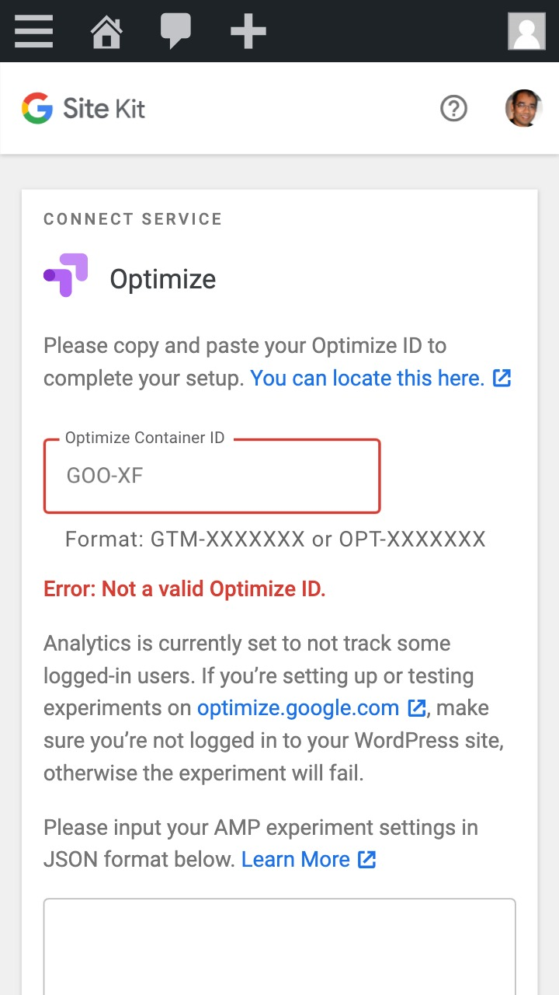Screen dimensions: 559x995
Task: Open comments via the speech bubble icon
Action: pos(176,31)
